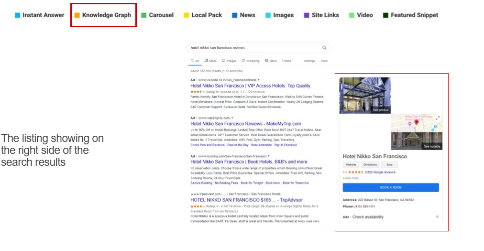
Task: Click the green Carousel legend square
Action: click(x=144, y=15)
